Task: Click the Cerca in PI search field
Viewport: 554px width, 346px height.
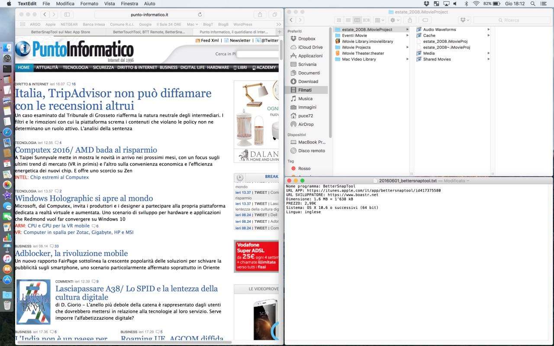Action: click(257, 54)
